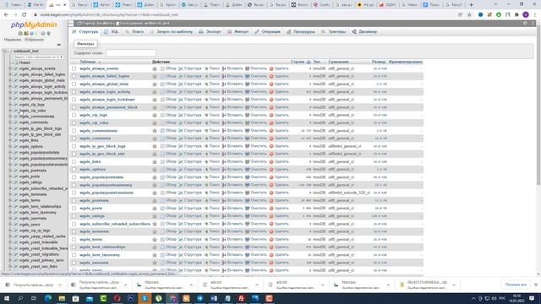This screenshot has width=541, height=304.
Task: Expand wgels_options tree node
Action: coord(10,146)
